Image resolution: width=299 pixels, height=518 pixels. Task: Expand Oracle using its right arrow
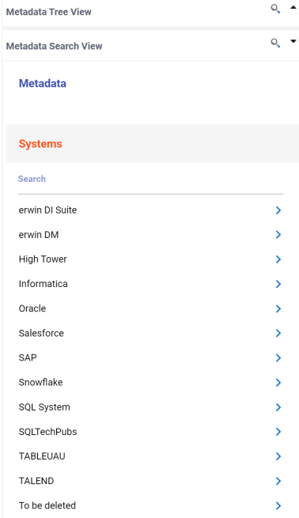[278, 308]
